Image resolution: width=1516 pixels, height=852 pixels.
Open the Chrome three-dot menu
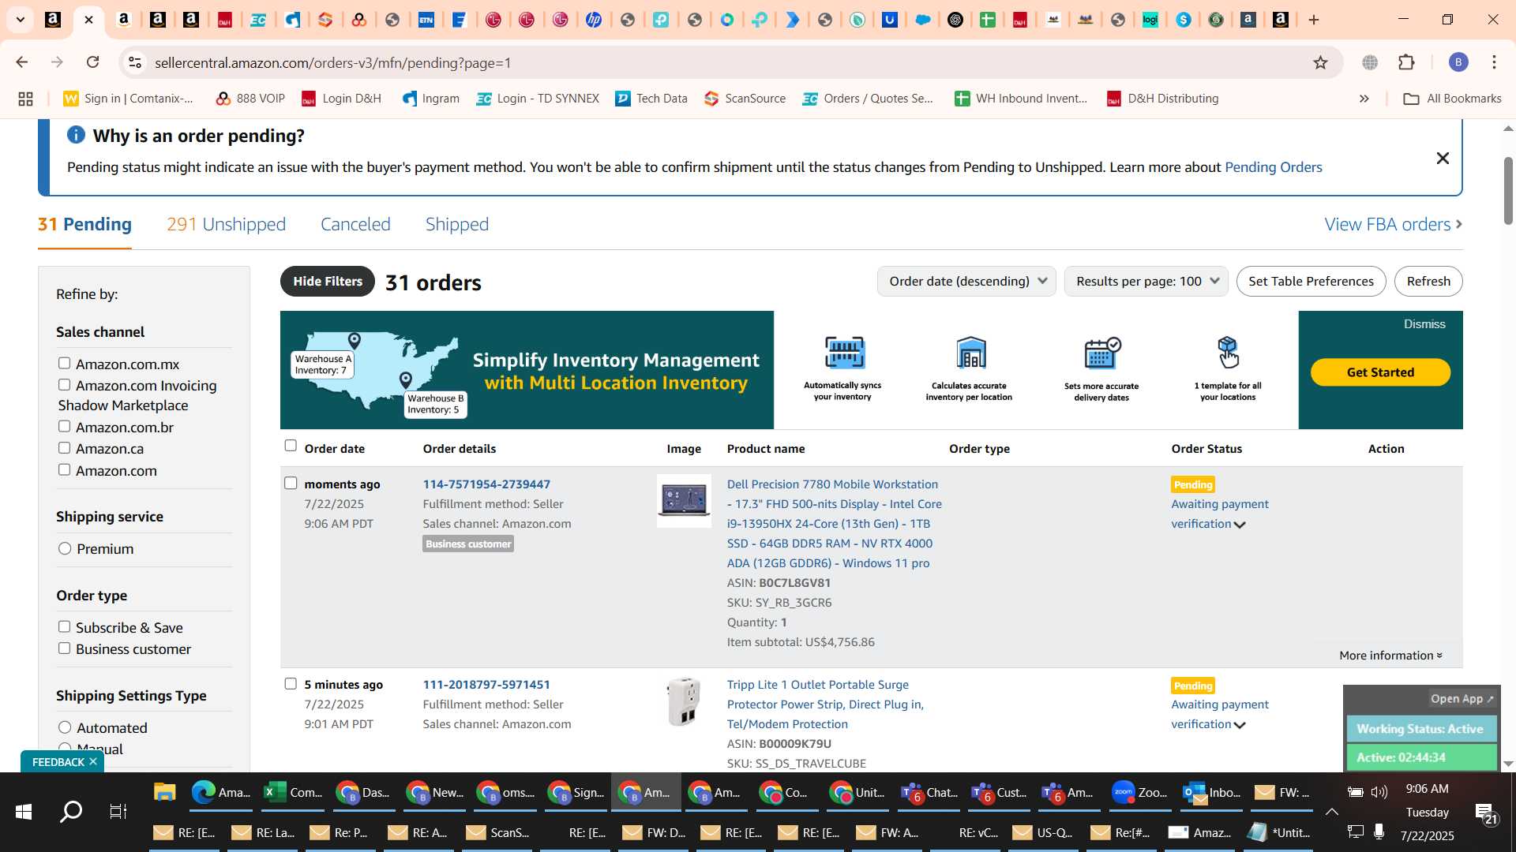1494,62
